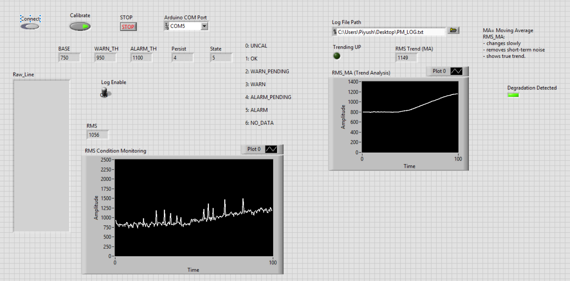Click the 'Arduino COM Port' label
The image size is (570, 281).
(x=185, y=17)
